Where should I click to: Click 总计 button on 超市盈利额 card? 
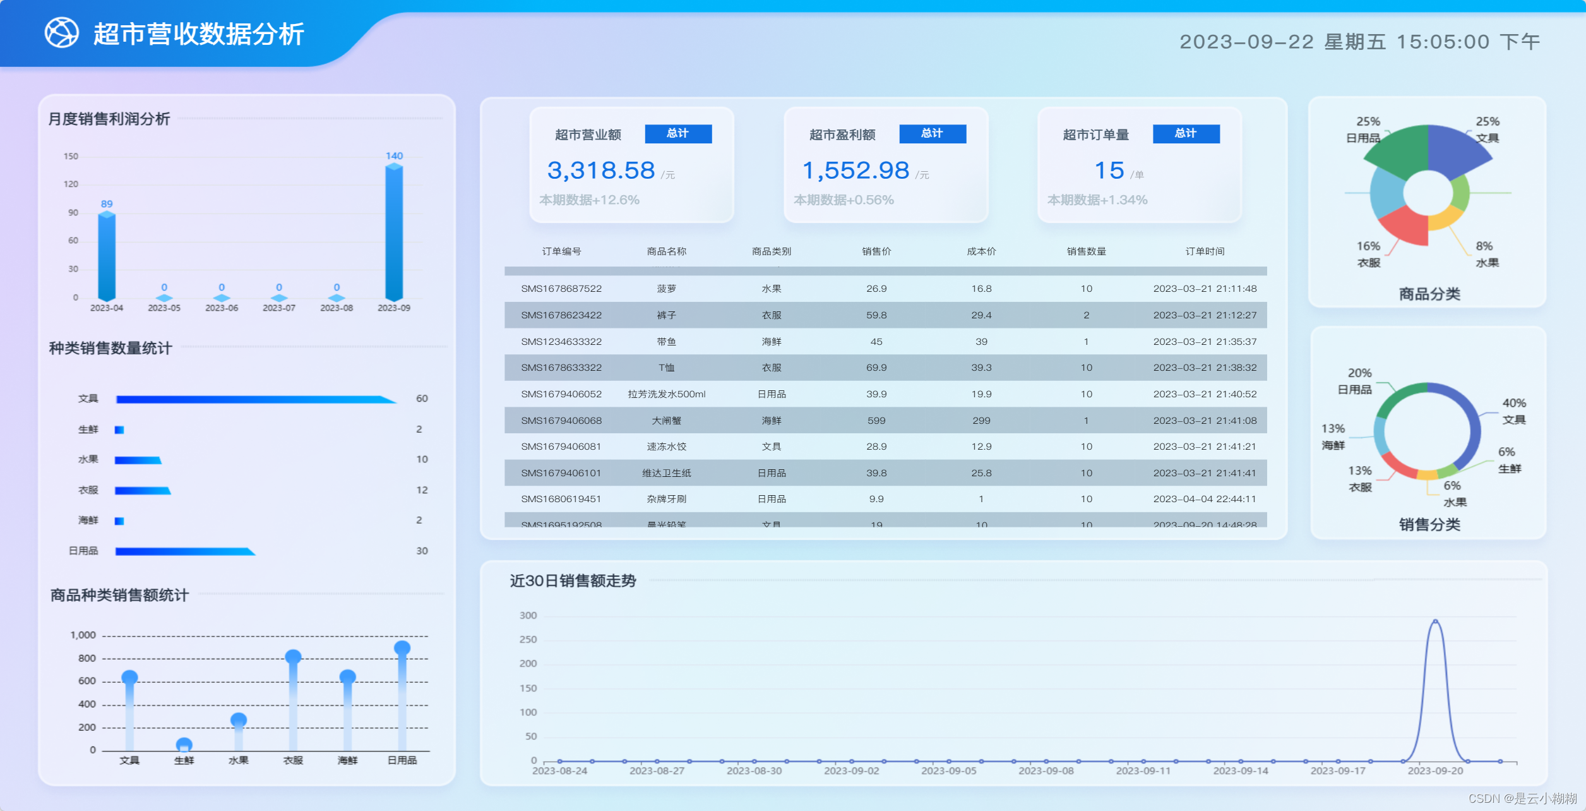tap(933, 133)
